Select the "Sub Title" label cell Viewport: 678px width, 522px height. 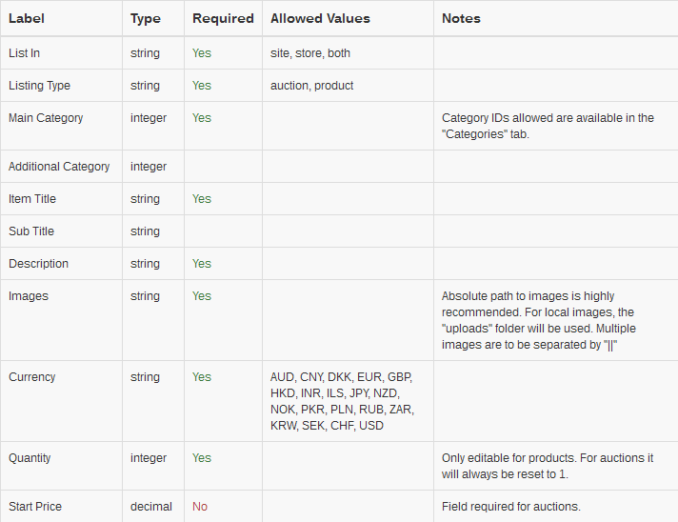pyautogui.click(x=31, y=231)
